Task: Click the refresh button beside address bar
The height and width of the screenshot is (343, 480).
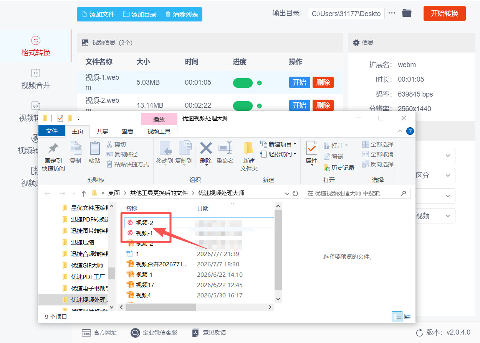Action: point(295,194)
